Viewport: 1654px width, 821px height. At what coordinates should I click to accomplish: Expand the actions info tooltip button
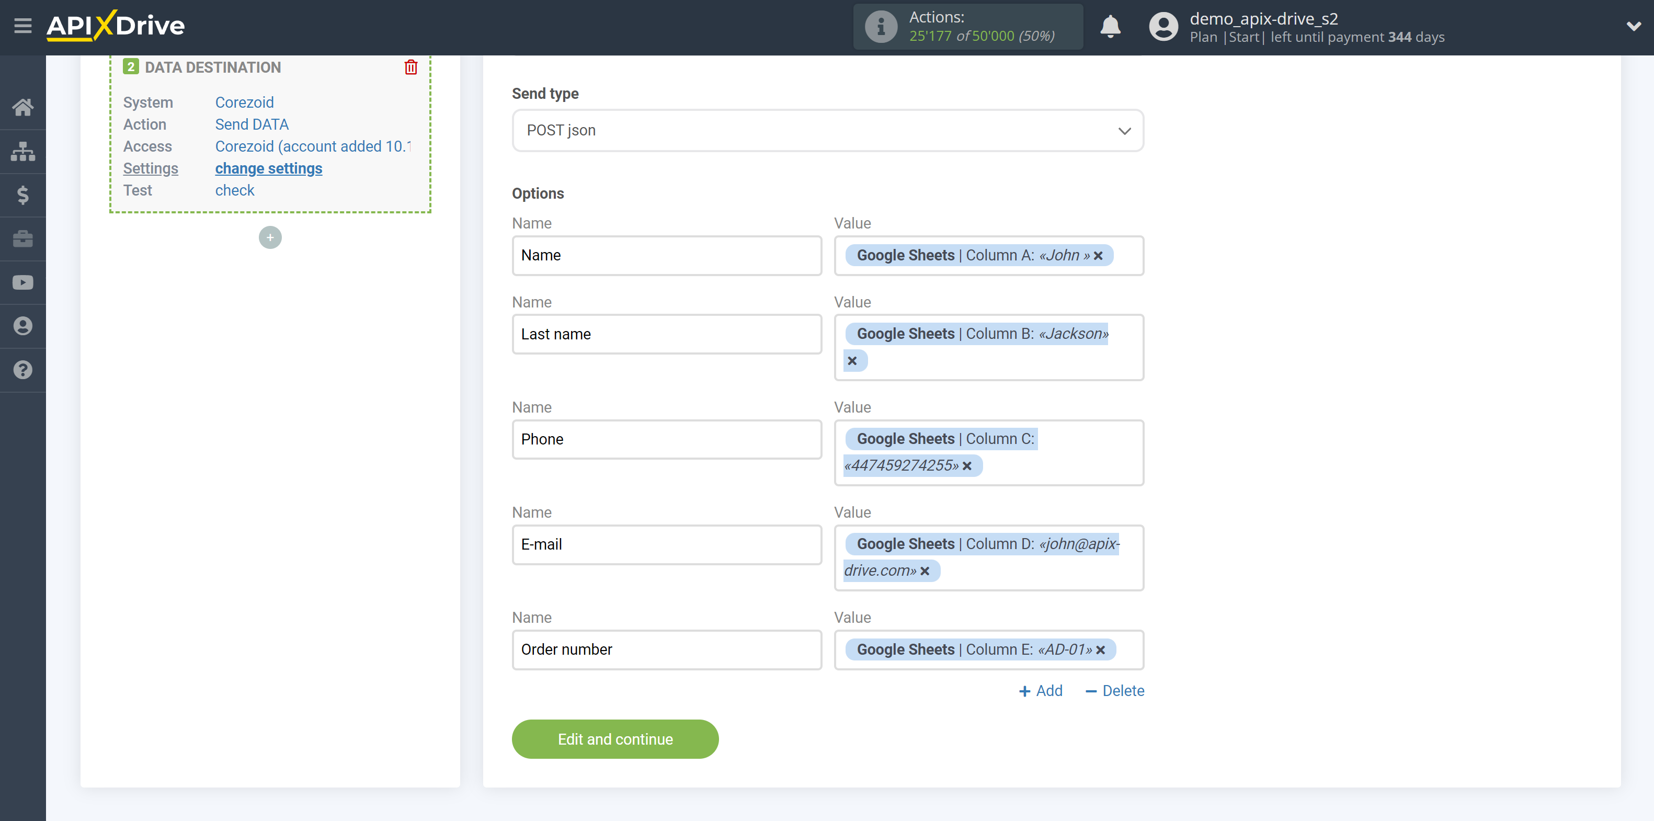879,26
